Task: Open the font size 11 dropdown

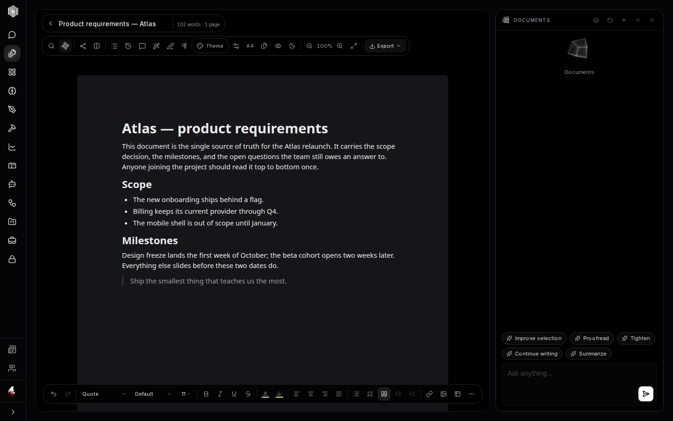Action: click(186, 394)
